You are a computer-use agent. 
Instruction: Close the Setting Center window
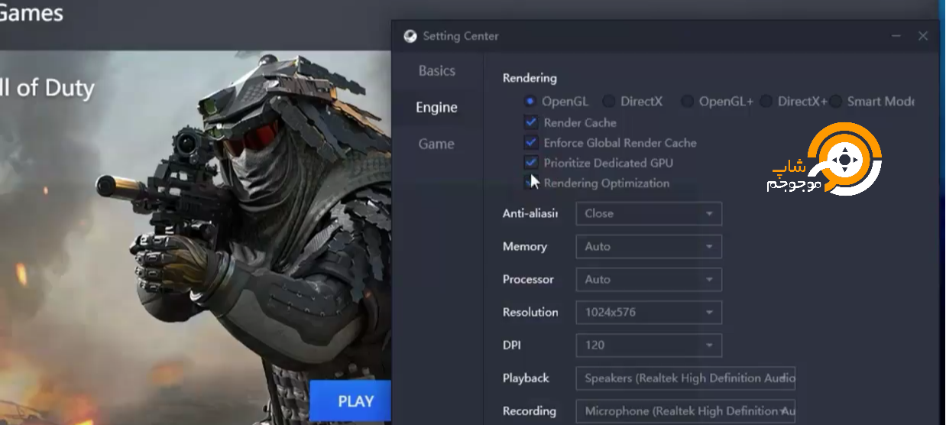[923, 36]
